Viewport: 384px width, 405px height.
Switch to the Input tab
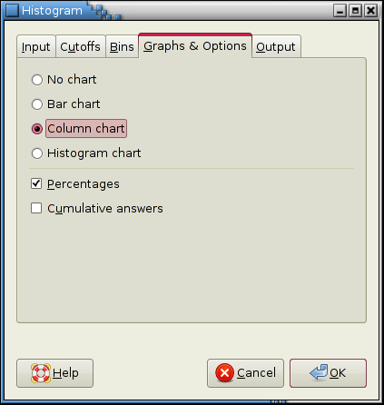tap(36, 46)
